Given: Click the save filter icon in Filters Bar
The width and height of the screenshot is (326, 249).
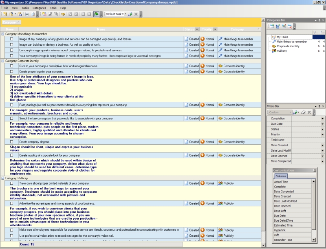Looking at the screenshot, I should click(295, 112).
